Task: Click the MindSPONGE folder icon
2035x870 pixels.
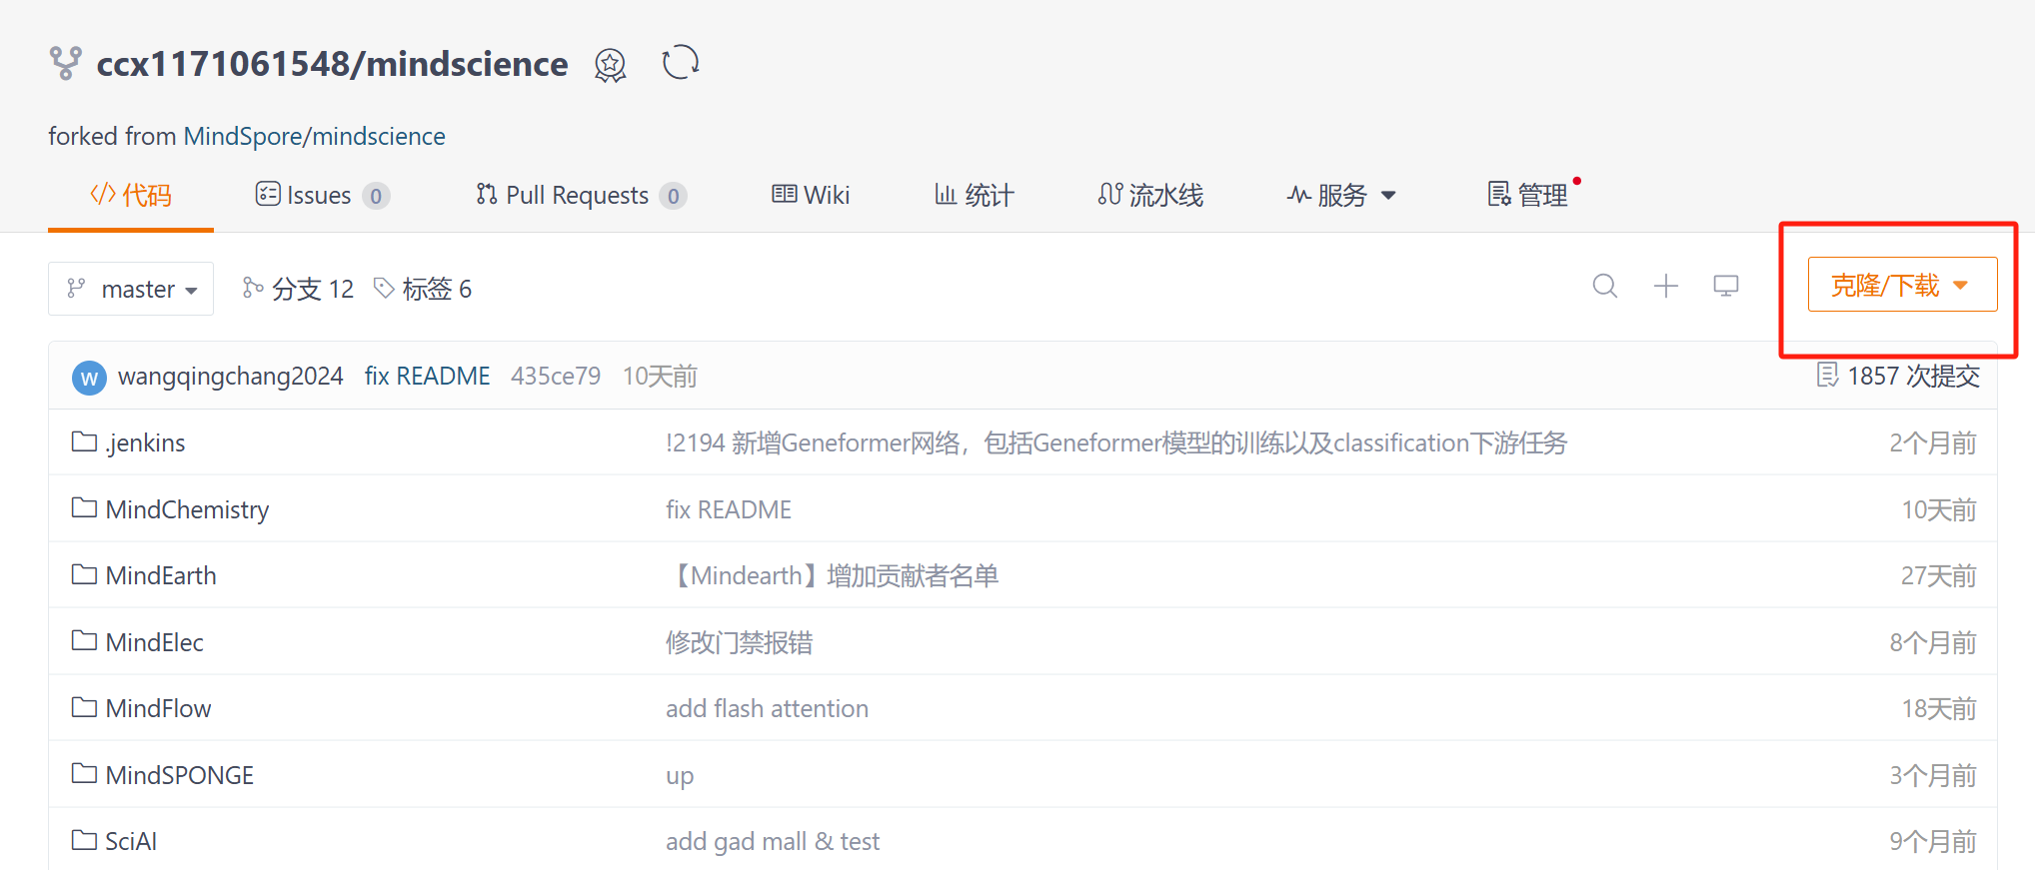Action: [x=84, y=773]
